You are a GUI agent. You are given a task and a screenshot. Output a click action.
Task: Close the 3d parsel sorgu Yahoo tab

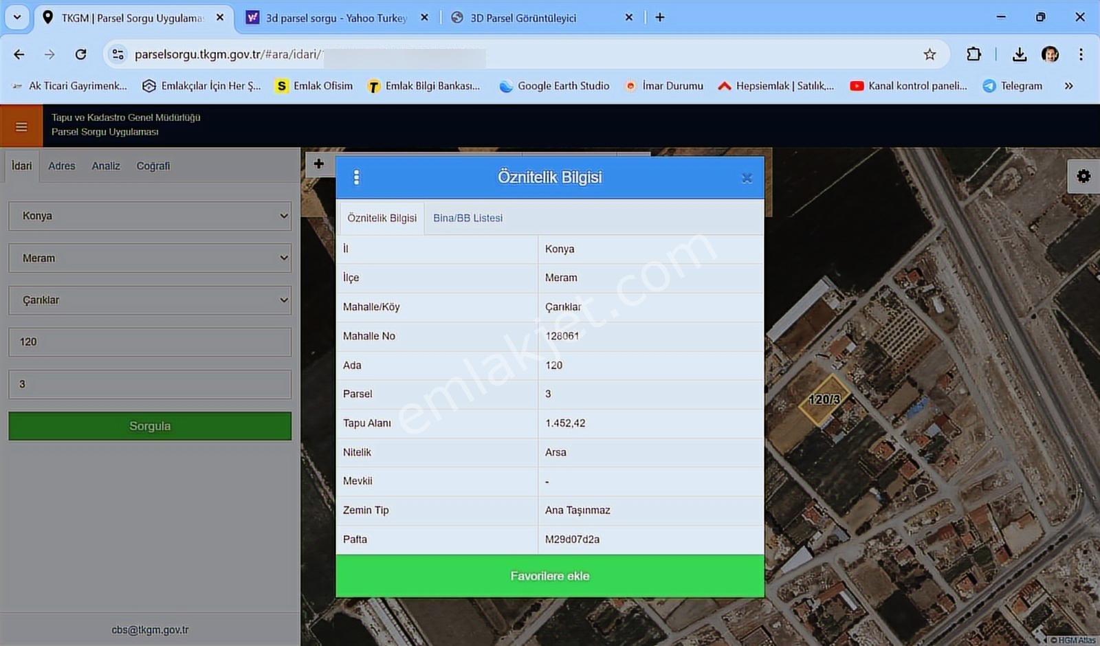(424, 17)
